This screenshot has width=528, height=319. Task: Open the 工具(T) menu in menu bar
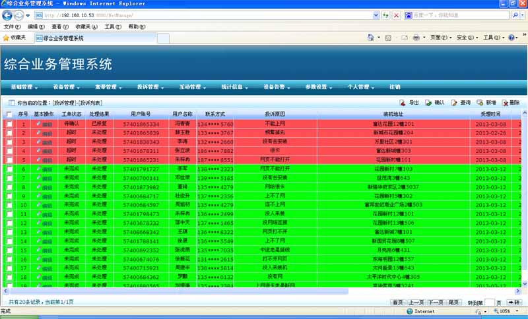113,27
